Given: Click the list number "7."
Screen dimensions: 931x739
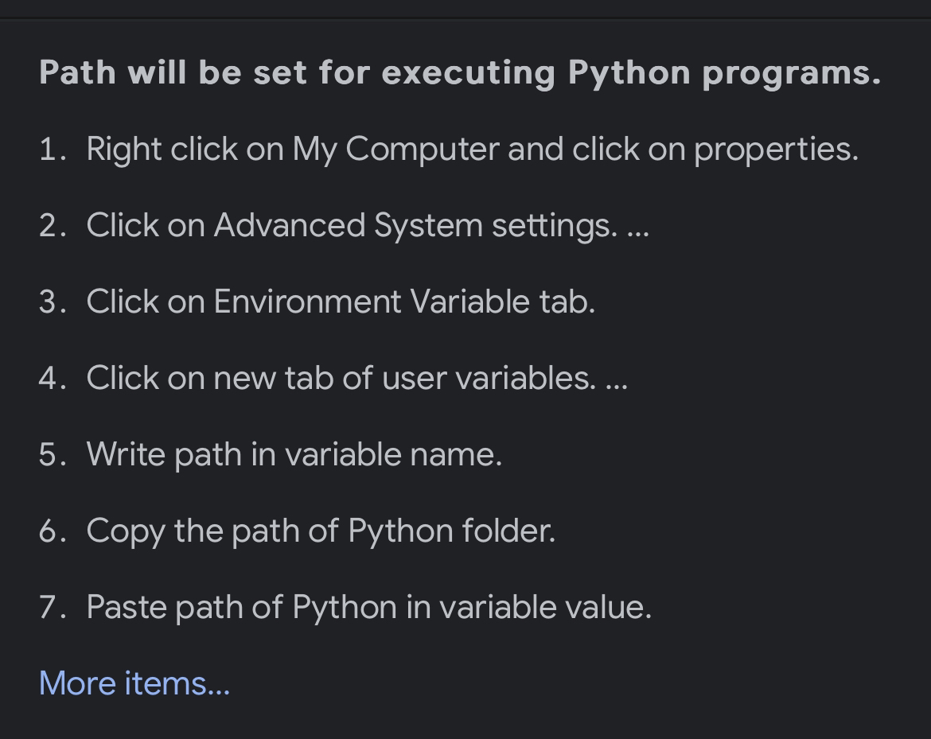Looking at the screenshot, I should coord(53,608).
